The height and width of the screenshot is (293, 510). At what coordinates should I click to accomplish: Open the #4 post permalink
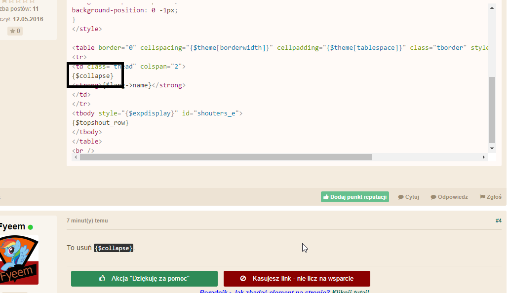498,220
